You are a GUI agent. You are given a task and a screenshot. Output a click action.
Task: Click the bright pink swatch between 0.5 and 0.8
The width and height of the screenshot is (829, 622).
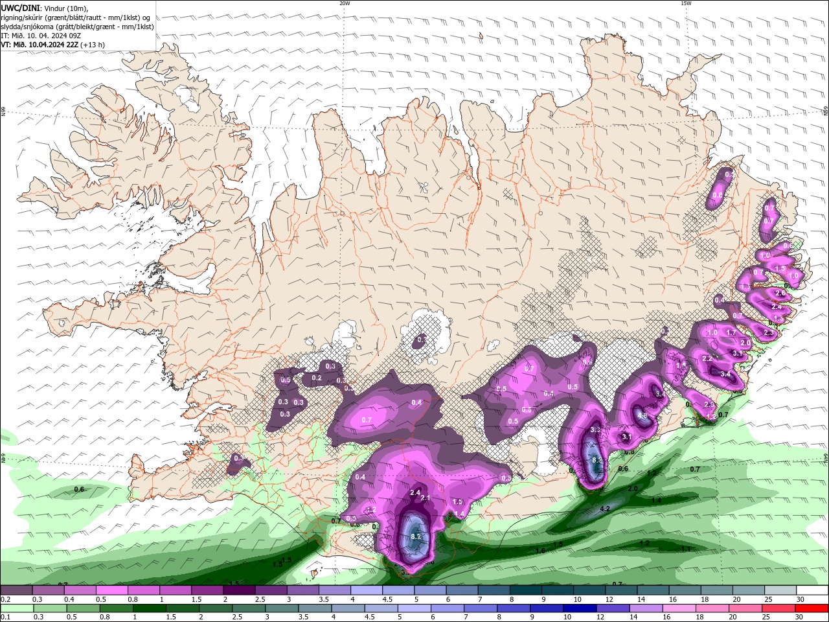tap(113, 590)
